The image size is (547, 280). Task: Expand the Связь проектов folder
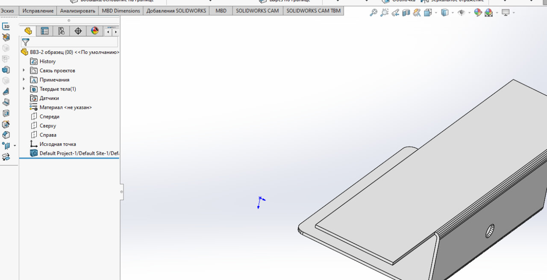click(24, 70)
